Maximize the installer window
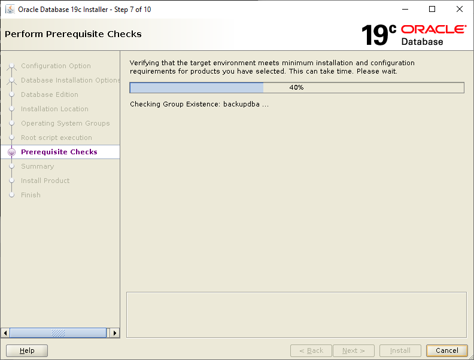Image resolution: width=474 pixels, height=360 pixels. (432, 10)
